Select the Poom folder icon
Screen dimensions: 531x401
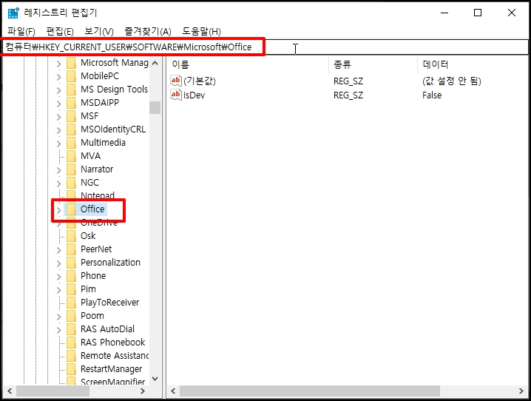(71, 316)
